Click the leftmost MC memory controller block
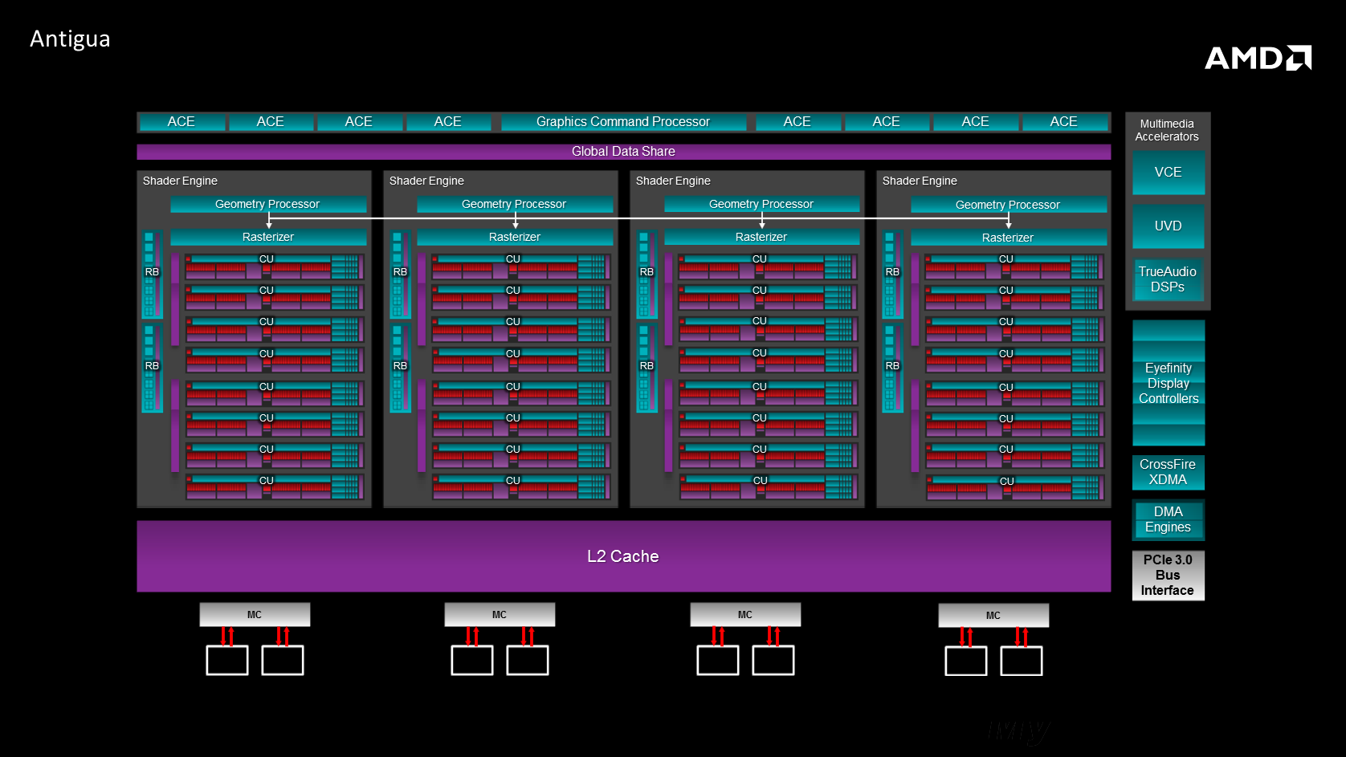 tap(255, 615)
